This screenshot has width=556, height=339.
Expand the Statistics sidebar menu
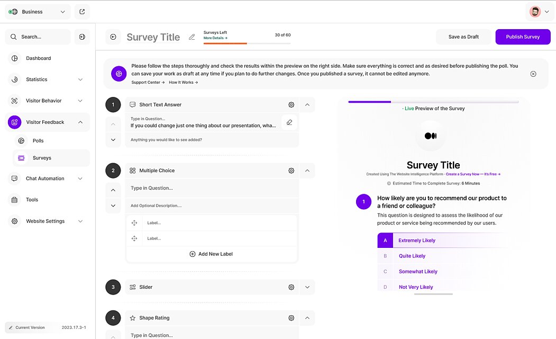pyautogui.click(x=80, y=79)
